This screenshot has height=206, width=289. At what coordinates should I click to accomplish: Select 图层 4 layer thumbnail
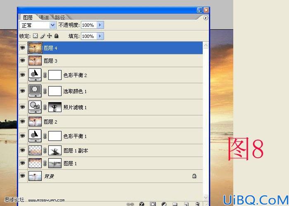pos(35,48)
